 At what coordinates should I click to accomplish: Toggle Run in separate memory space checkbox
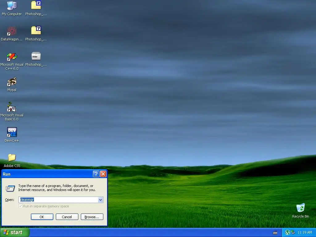click(x=20, y=206)
